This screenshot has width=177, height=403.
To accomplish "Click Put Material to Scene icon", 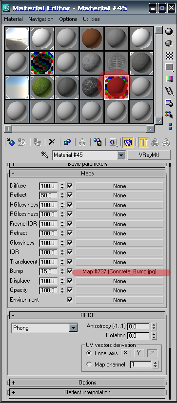I will click(x=21, y=142).
